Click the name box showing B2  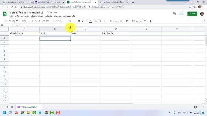(6, 25)
